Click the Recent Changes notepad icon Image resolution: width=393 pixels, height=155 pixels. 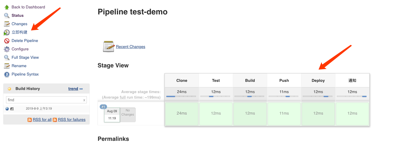(x=109, y=46)
